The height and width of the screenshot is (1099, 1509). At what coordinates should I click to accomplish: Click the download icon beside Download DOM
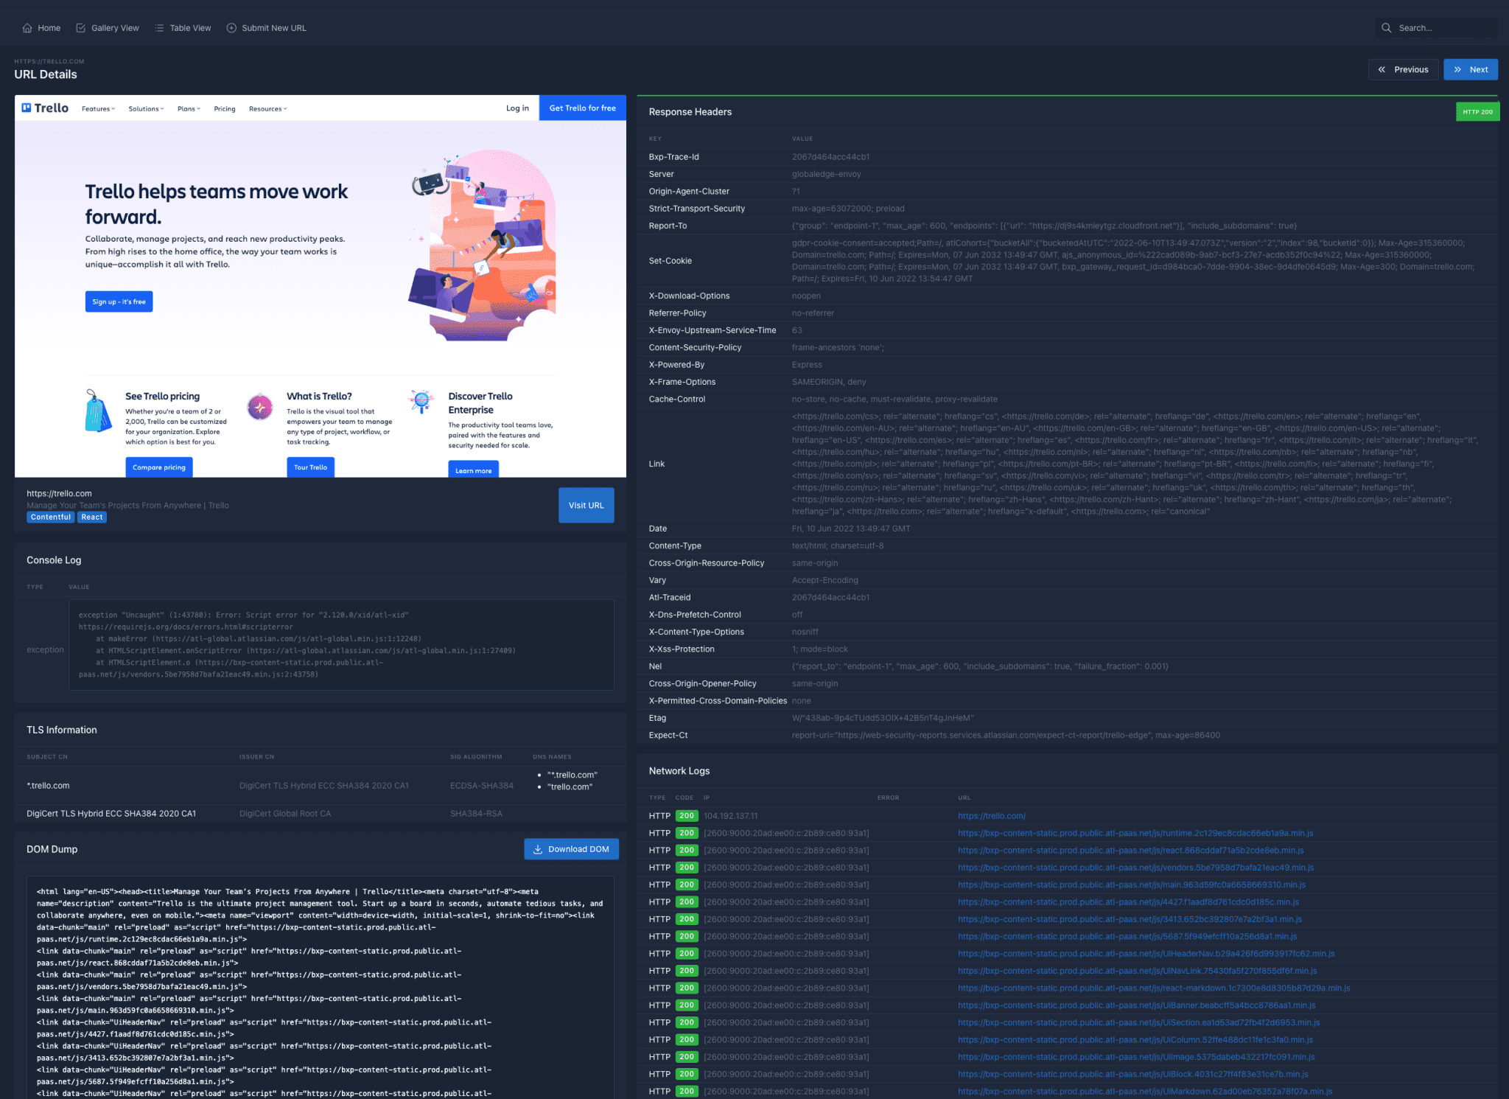(x=538, y=849)
